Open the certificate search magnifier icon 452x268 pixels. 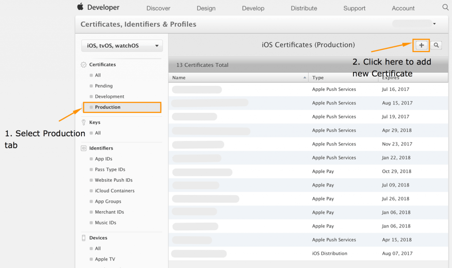pyautogui.click(x=436, y=45)
